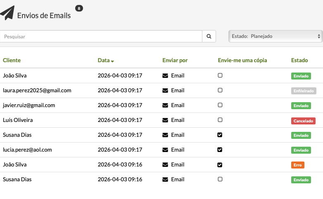Click envelope icon in lucia.perez@aol.com row
Image resolution: width=323 pixels, height=199 pixels.
point(166,150)
